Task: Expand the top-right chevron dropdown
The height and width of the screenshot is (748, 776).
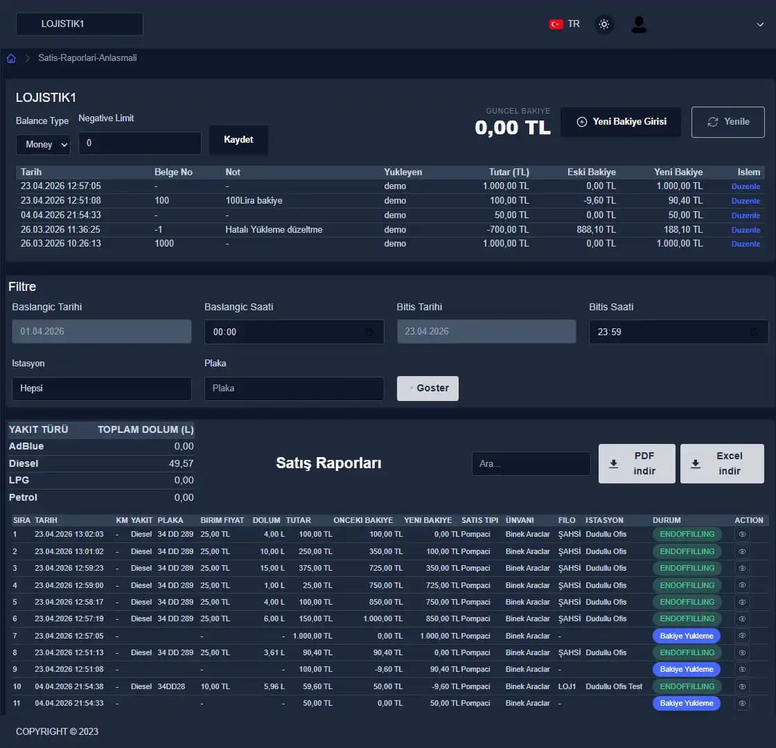Action: coord(760,24)
